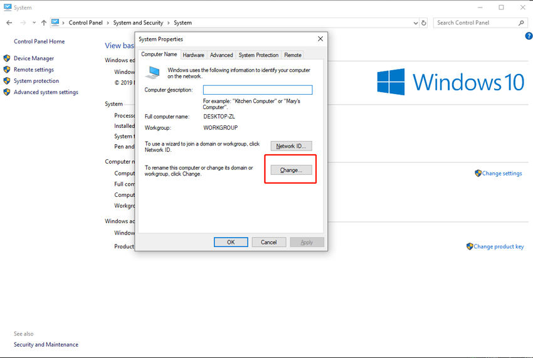Click the computer icon in System Properties
533x358 pixels.
[152, 73]
